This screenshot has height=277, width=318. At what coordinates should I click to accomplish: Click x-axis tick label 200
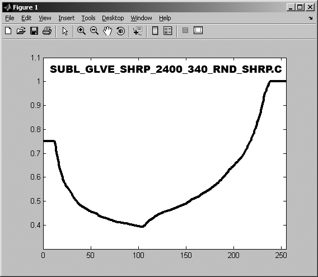233,255
